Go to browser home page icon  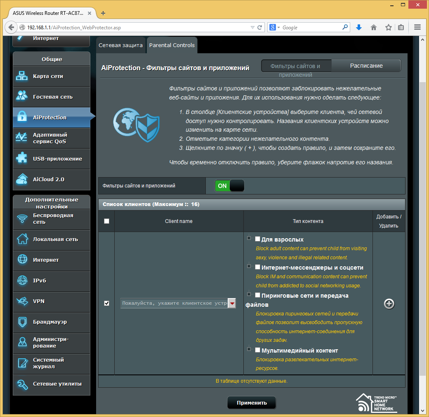(x=373, y=27)
